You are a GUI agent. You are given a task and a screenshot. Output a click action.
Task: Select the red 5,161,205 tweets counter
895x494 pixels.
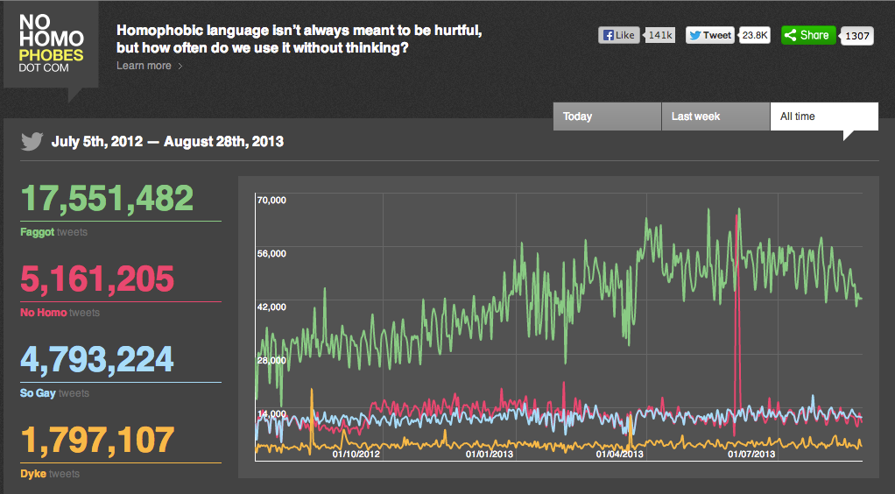97,279
